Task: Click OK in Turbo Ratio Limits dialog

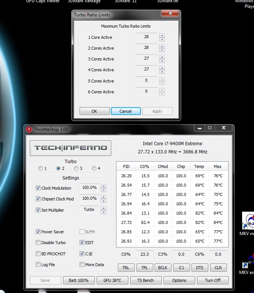Action: point(94,111)
